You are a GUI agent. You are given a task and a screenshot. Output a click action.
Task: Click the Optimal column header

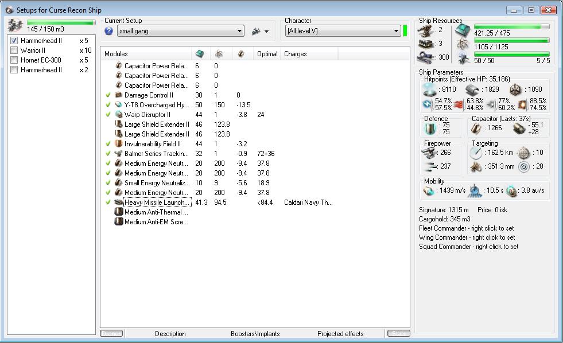click(267, 54)
